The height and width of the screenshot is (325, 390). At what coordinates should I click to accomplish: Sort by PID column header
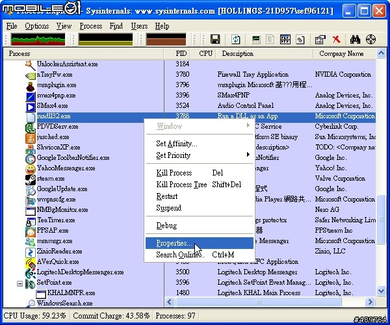(x=177, y=54)
